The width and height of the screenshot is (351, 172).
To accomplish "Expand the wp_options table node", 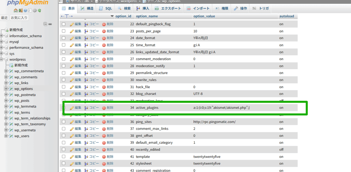I will tap(6, 89).
